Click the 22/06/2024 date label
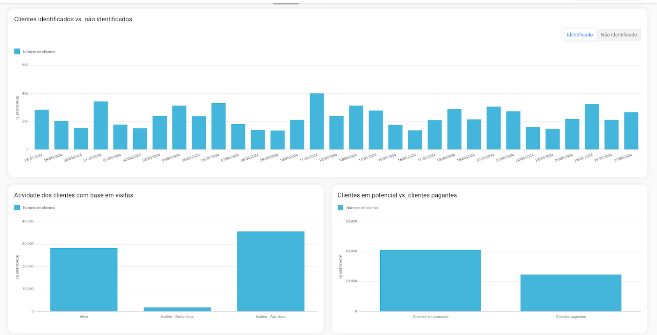The image size is (657, 335). 524,158
